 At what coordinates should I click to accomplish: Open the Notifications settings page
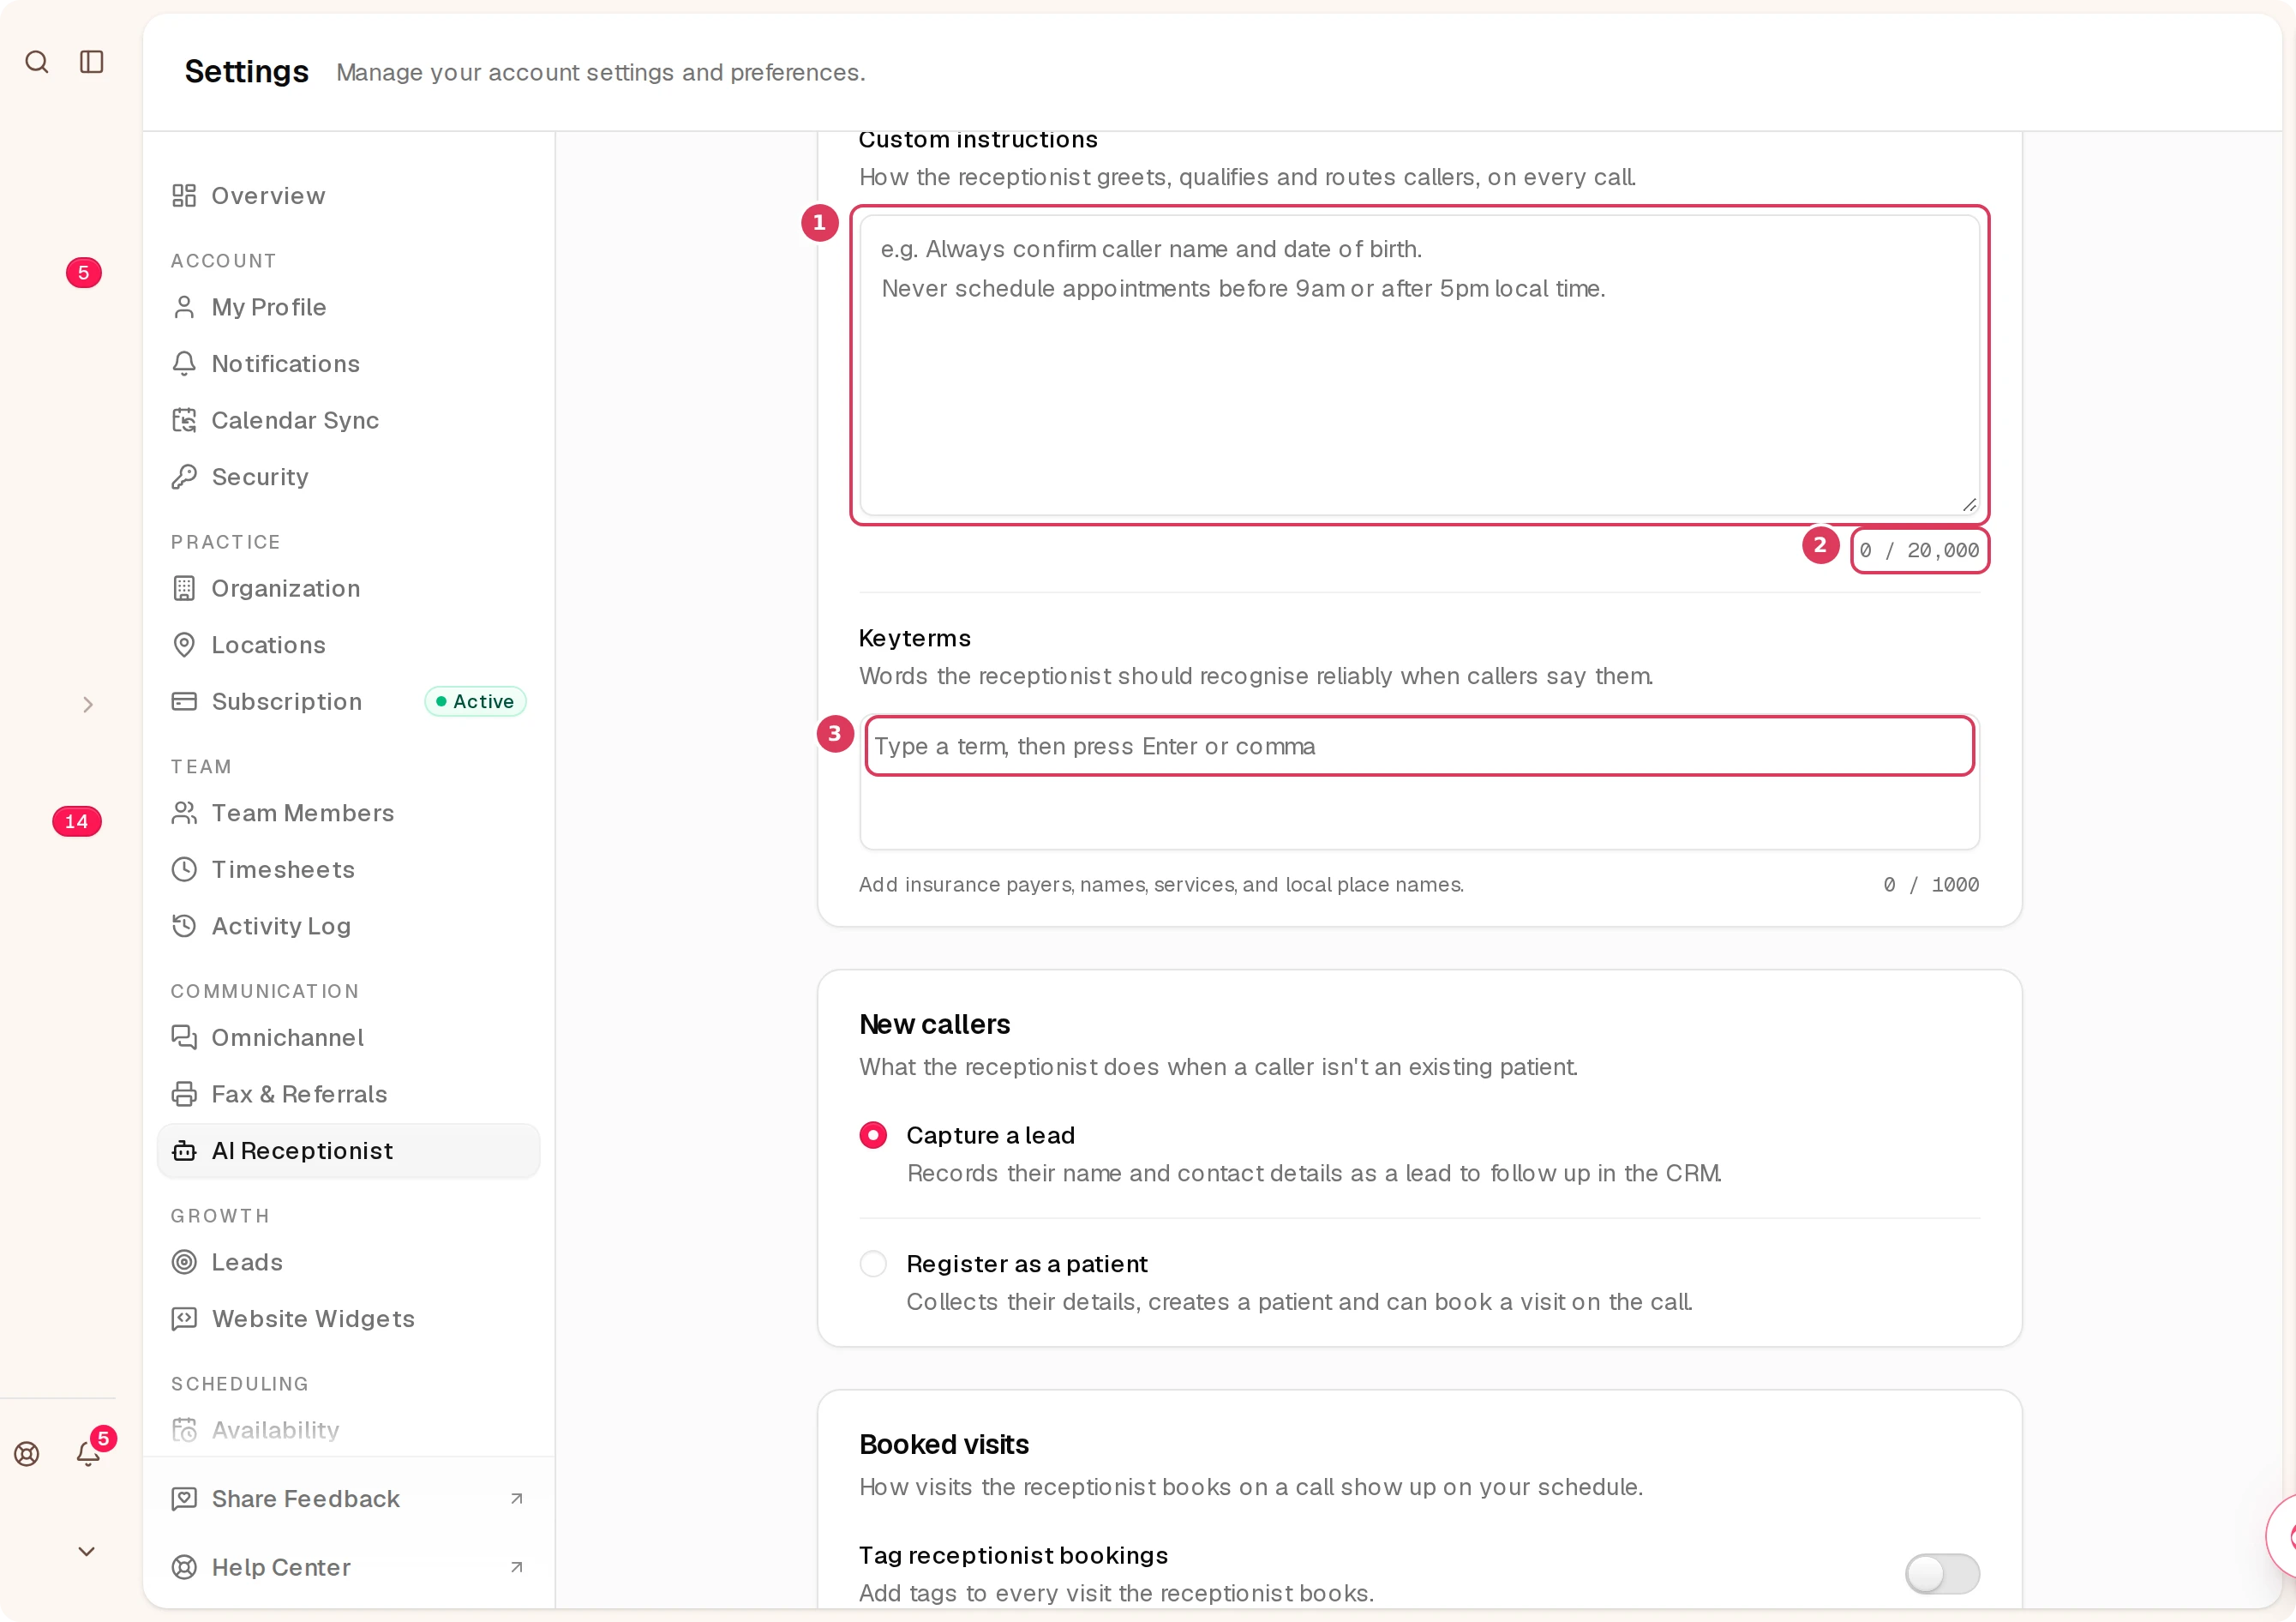pyautogui.click(x=349, y=364)
